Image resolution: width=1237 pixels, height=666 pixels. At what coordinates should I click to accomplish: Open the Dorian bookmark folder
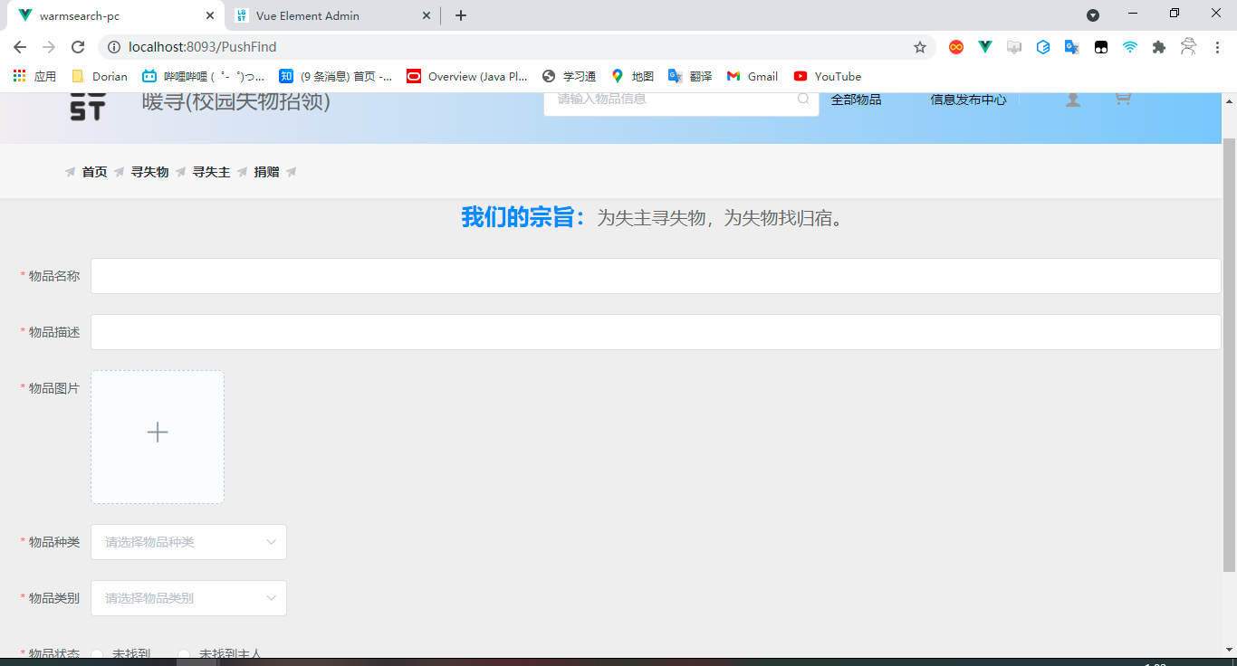pos(100,76)
